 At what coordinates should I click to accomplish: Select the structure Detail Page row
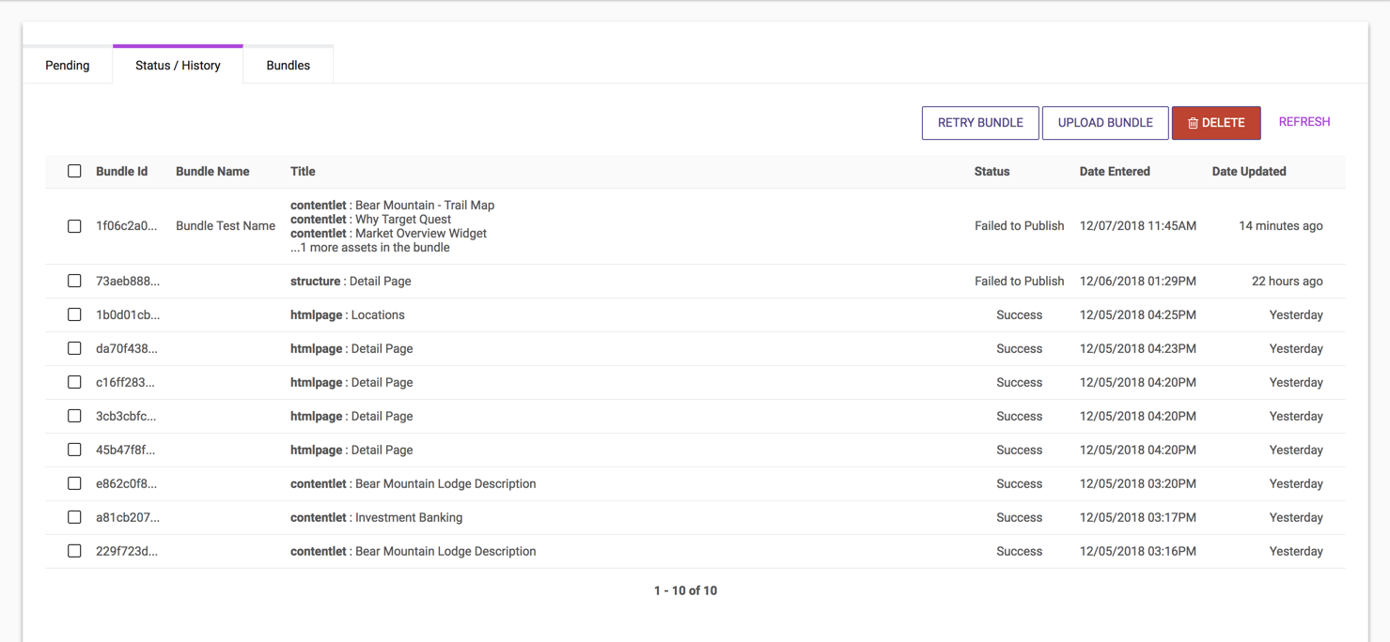click(x=350, y=281)
